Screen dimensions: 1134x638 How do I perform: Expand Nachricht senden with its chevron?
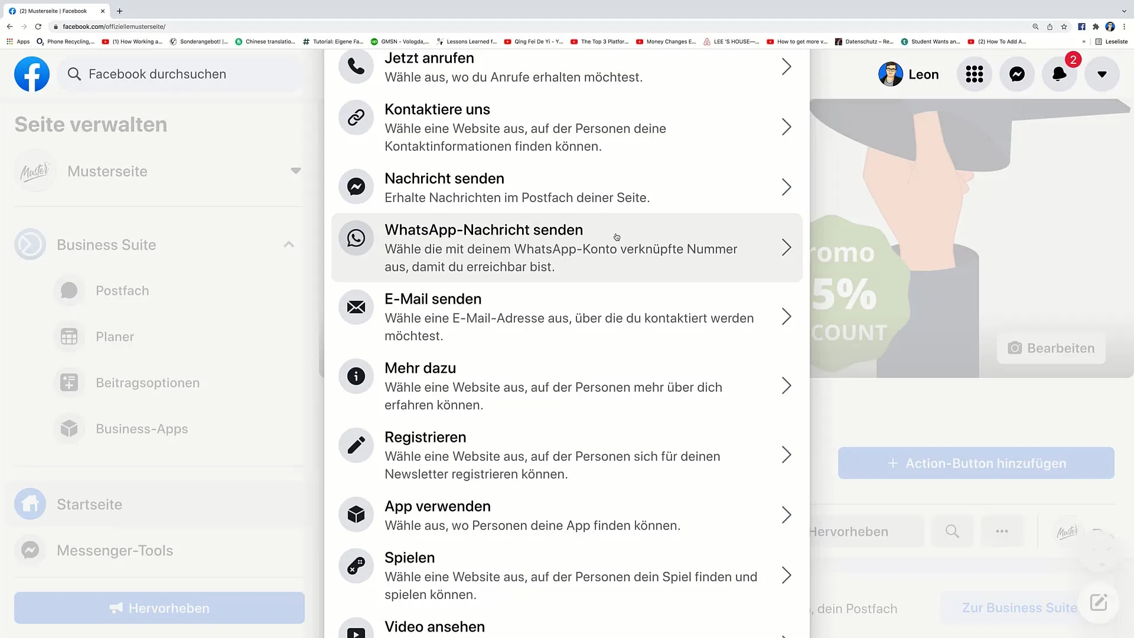click(786, 187)
